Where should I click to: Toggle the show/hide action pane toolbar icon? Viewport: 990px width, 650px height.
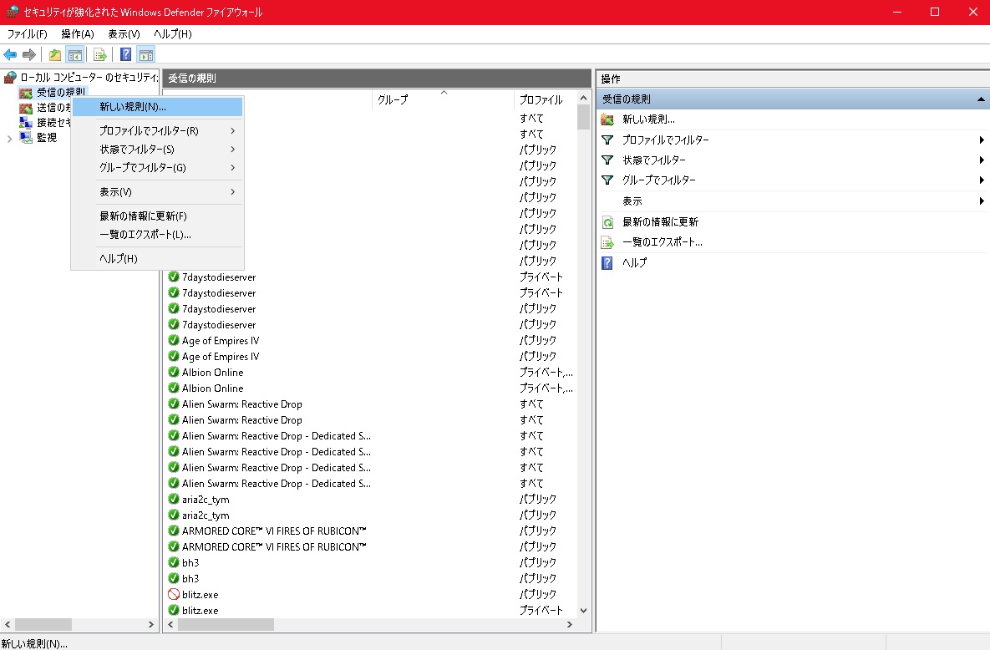[x=146, y=55]
